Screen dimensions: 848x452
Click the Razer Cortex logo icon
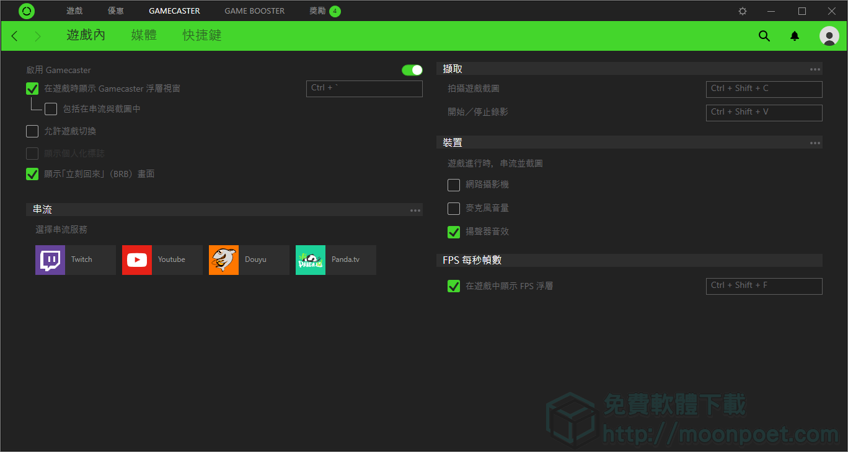click(27, 11)
